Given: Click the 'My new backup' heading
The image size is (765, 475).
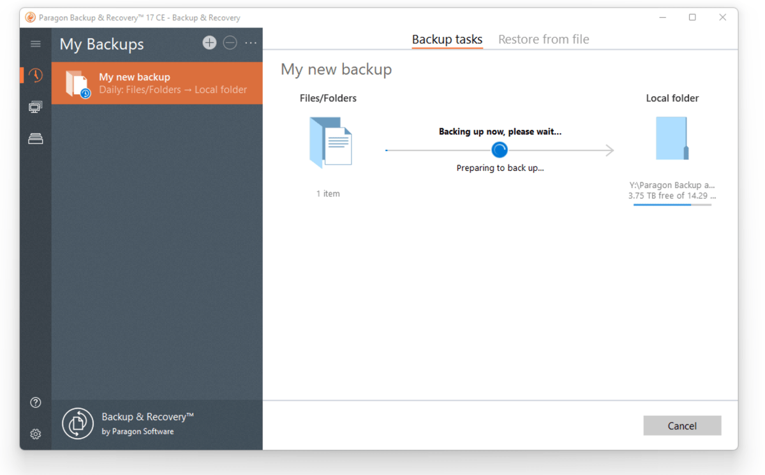Looking at the screenshot, I should (336, 69).
